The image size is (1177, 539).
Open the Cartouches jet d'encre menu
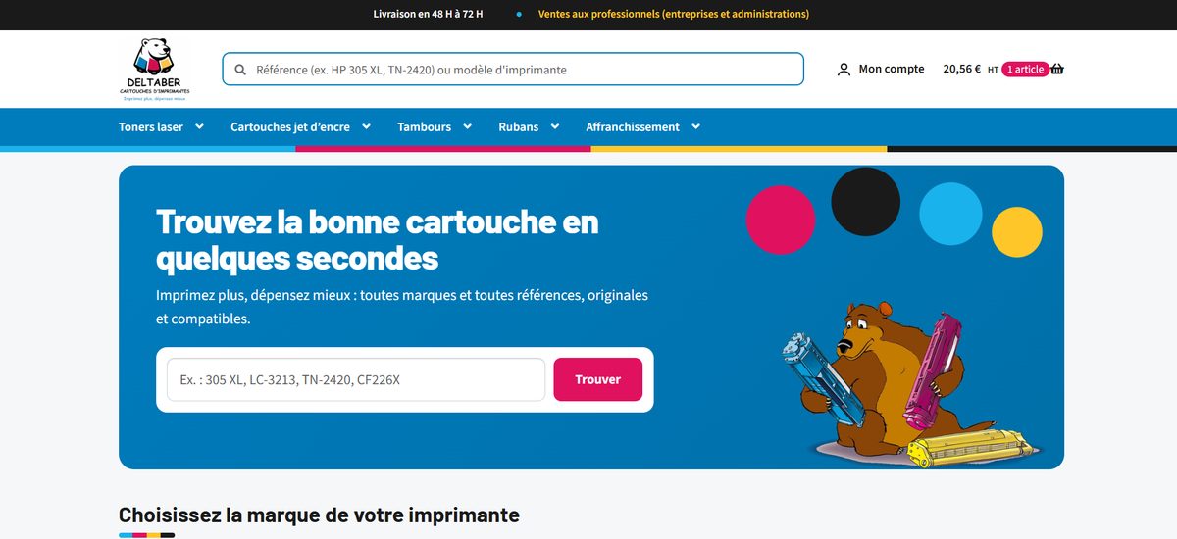coord(290,127)
